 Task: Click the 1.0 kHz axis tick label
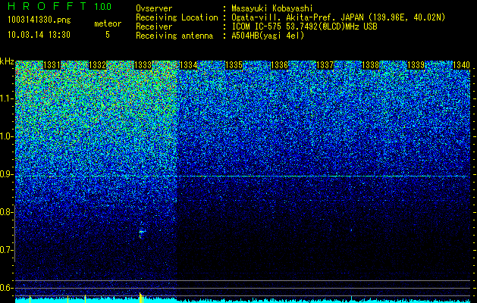pos(6,136)
